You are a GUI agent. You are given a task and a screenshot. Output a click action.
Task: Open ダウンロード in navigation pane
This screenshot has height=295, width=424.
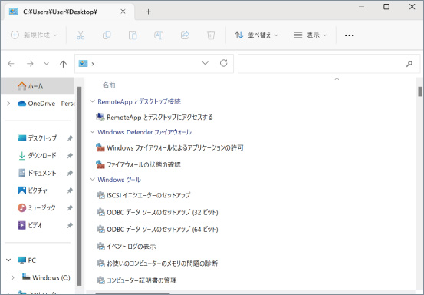pos(42,155)
